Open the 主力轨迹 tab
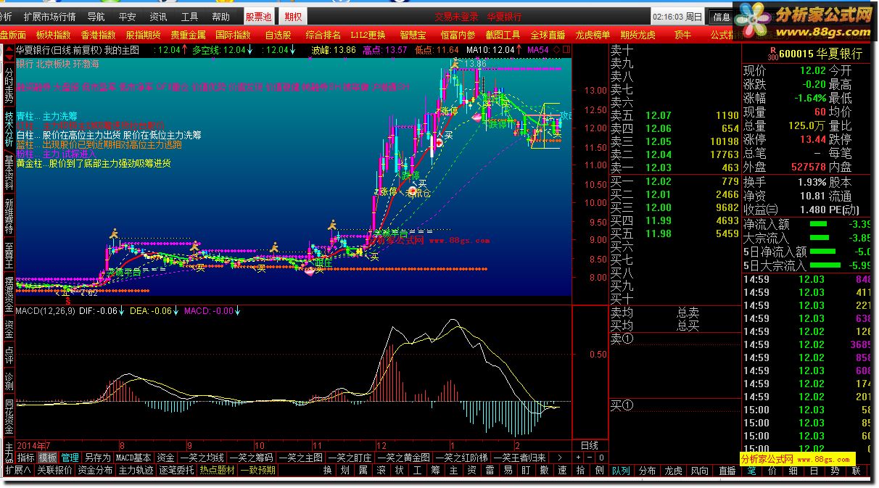This screenshot has width=879, height=488. coord(136,470)
